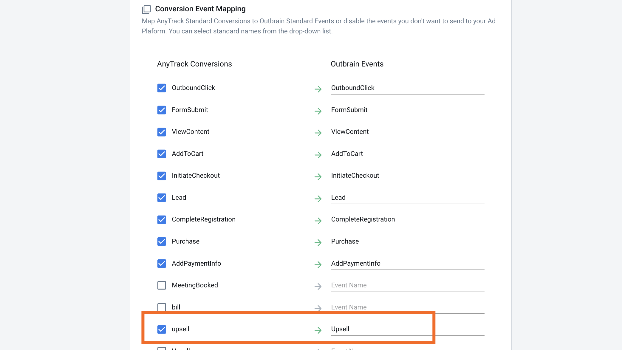Select the AnyTrack Conversions column header
The image size is (622, 350).
point(194,64)
